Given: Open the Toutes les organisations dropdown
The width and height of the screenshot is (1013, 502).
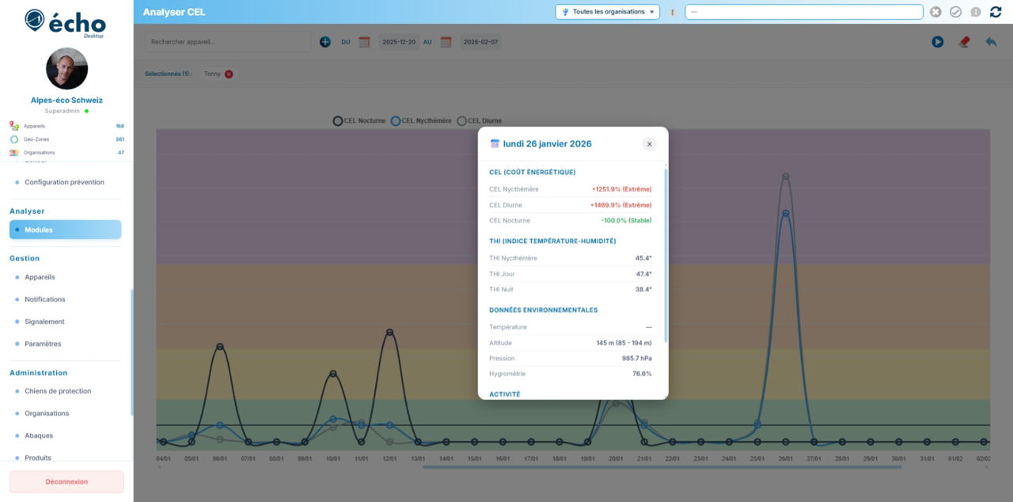Looking at the screenshot, I should [608, 12].
